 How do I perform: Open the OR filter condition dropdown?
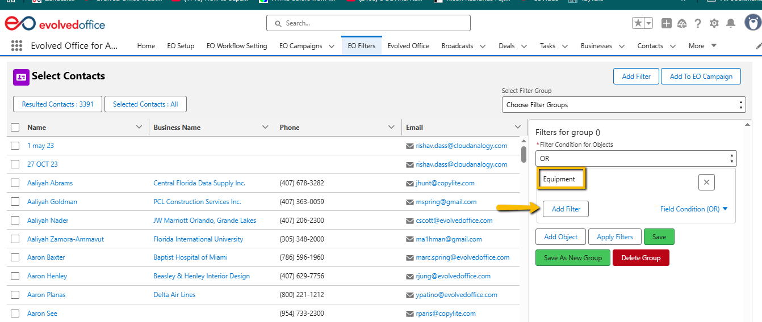pos(636,159)
